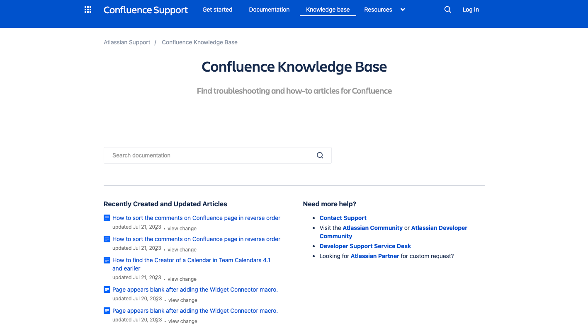Click the document icon beside the Team Calendars article
The height and width of the screenshot is (326, 588).
(107, 260)
